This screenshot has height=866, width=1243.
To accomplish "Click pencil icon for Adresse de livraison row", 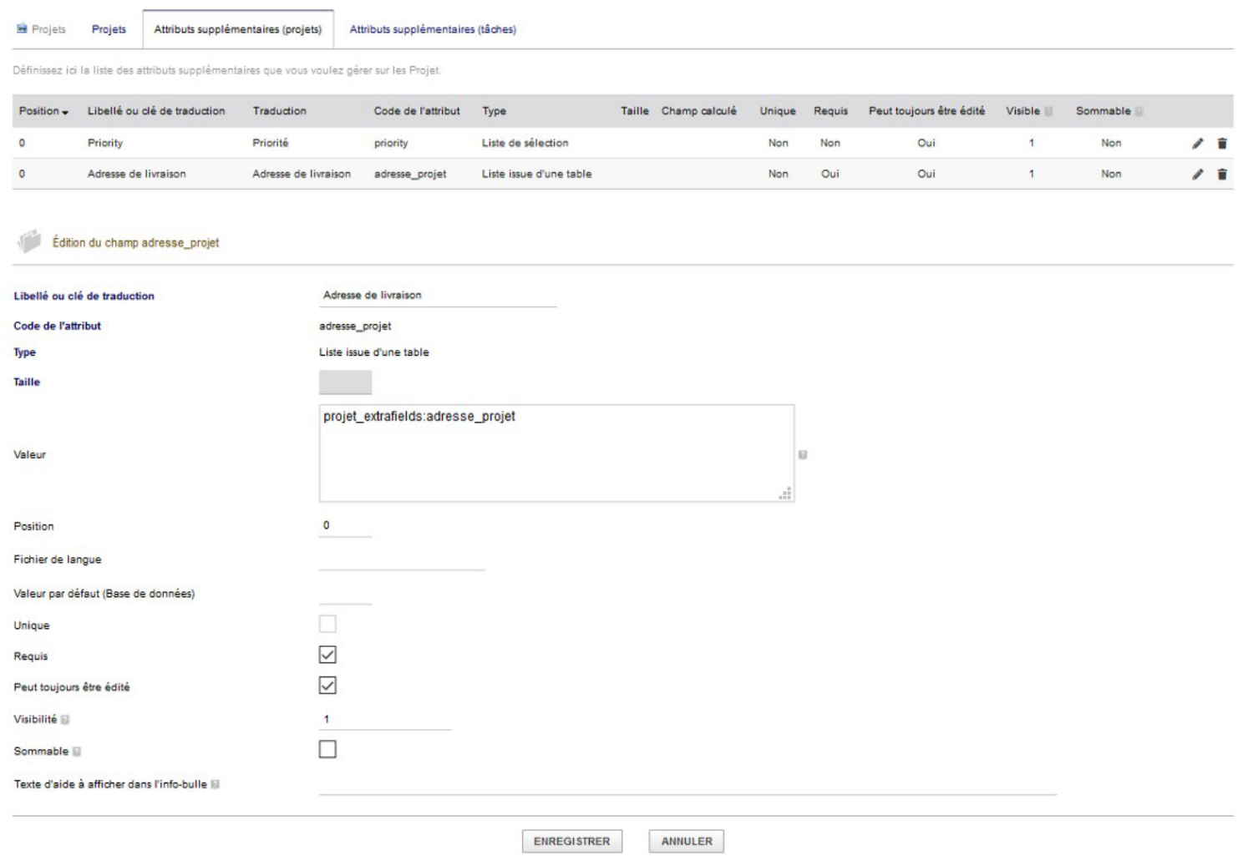I will coord(1197,174).
